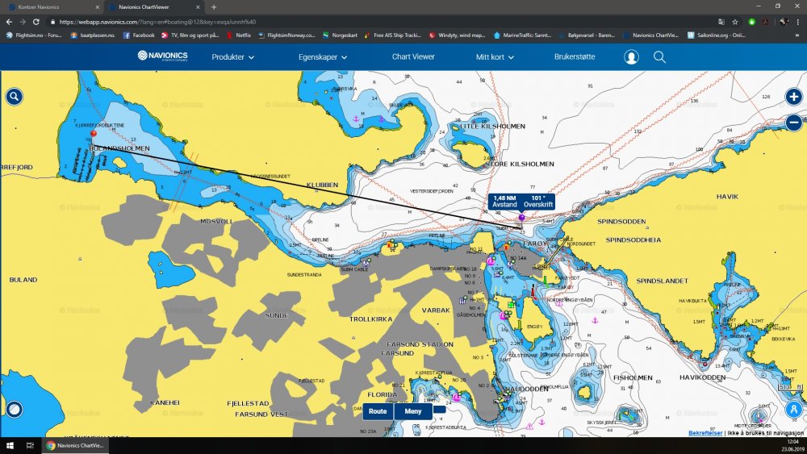
Task: Click the FARSUND map label
Action: pyautogui.click(x=397, y=353)
